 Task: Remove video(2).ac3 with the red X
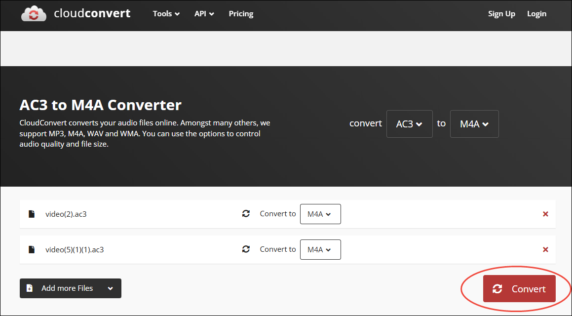[x=545, y=214]
